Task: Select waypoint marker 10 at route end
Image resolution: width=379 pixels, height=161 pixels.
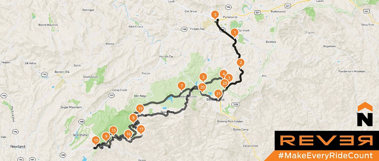Action: [96, 141]
